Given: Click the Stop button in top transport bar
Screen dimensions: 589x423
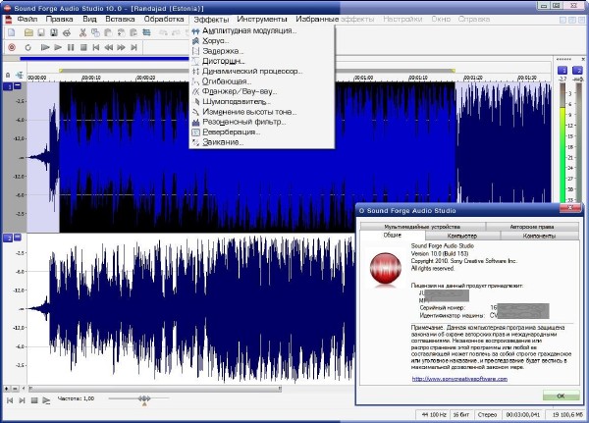Looking at the screenshot, I should (x=83, y=47).
